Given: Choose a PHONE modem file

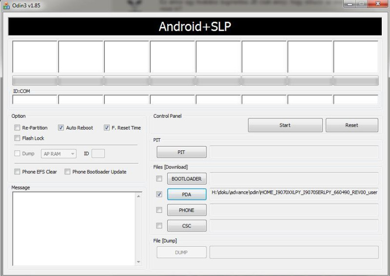Looking at the screenshot, I should 187,210.
